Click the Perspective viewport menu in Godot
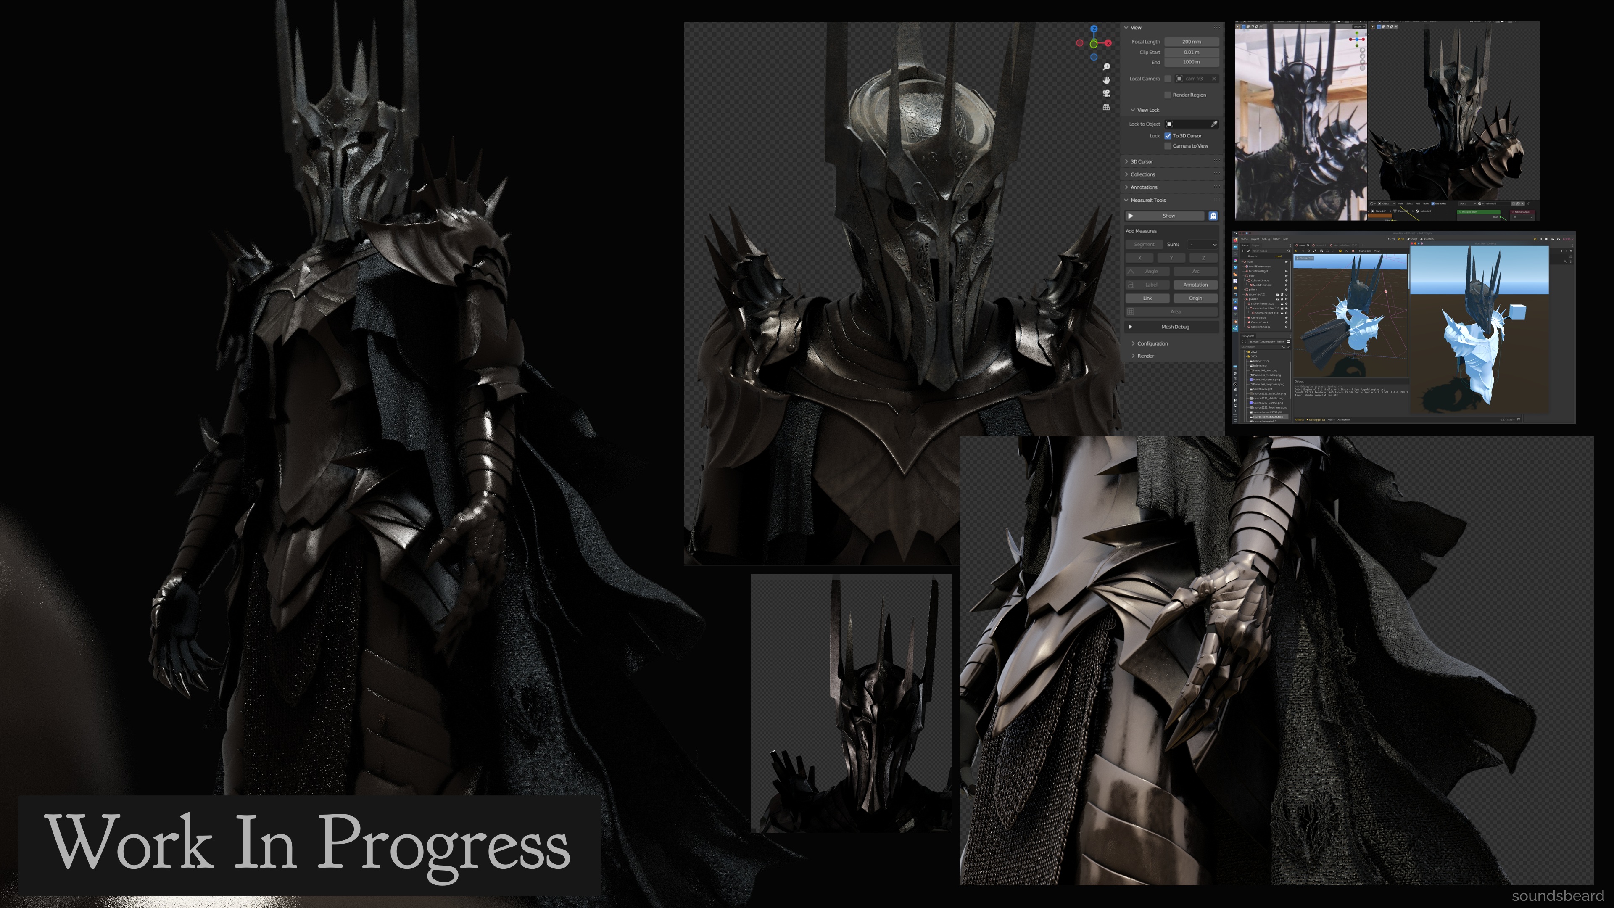The height and width of the screenshot is (908, 1614). 1305,258
